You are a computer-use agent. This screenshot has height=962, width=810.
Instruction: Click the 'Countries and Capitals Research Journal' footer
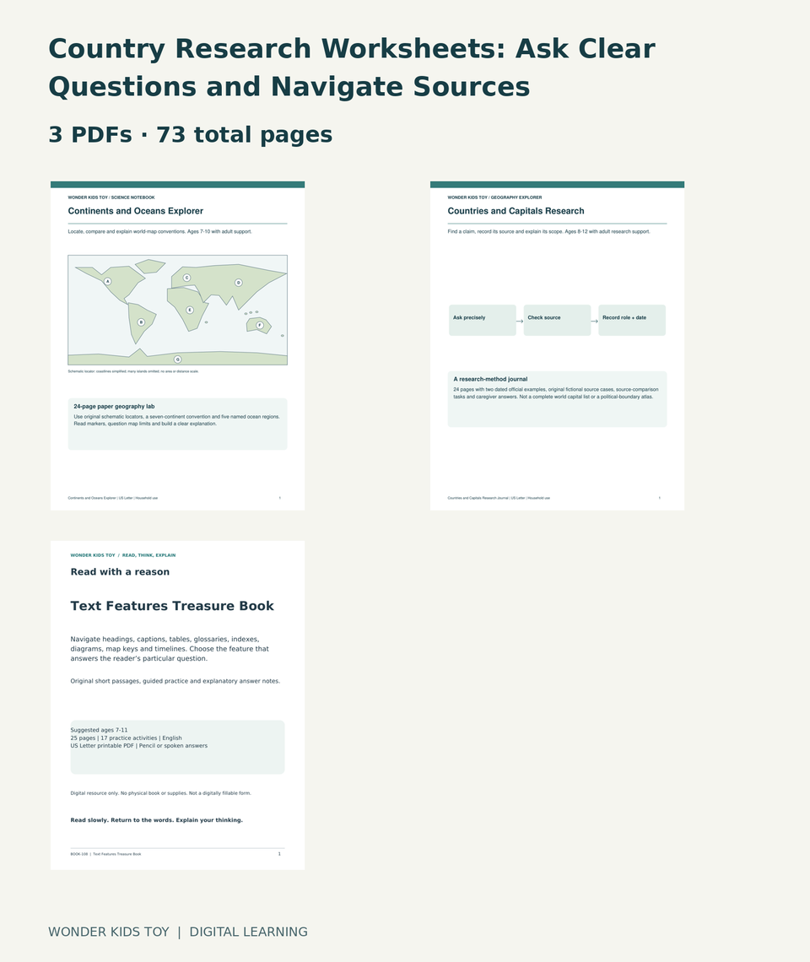click(499, 498)
